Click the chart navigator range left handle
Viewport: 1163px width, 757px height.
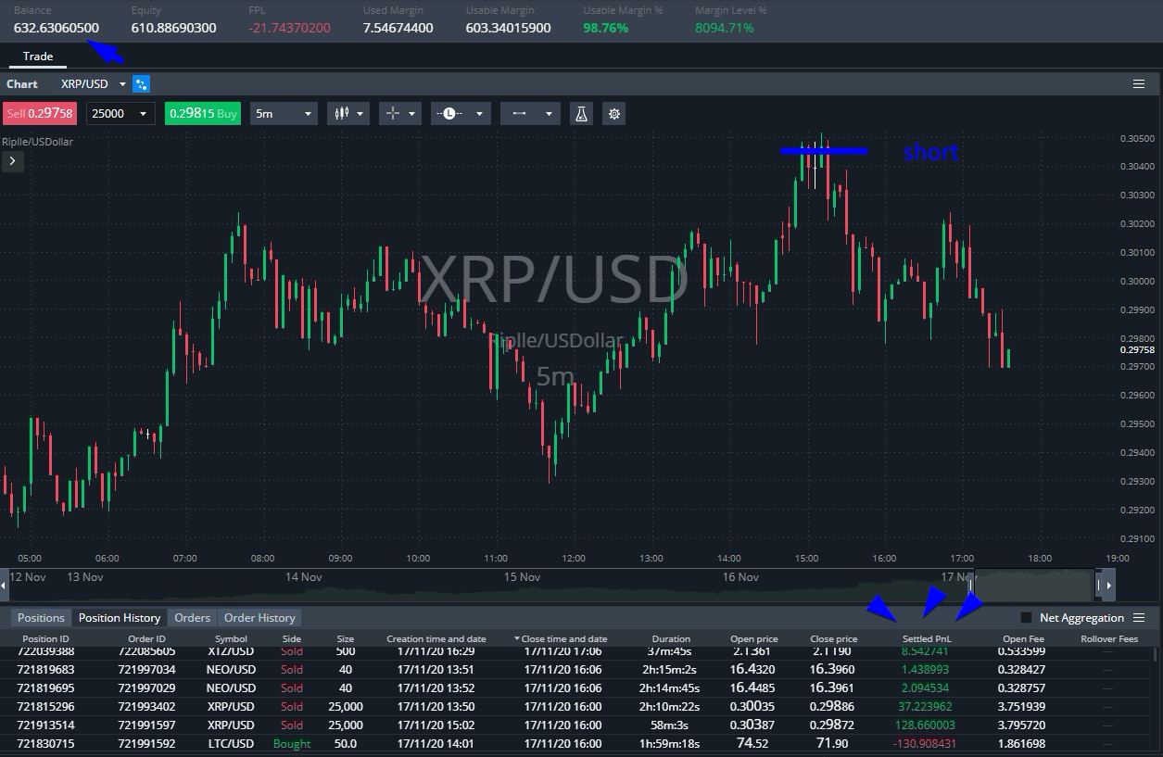971,585
